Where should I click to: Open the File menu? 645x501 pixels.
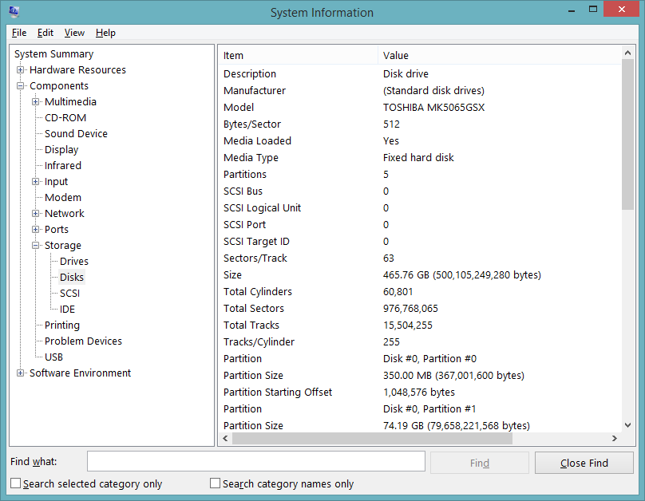(18, 33)
